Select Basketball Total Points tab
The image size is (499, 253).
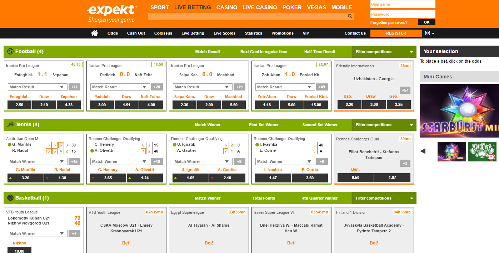click(264, 198)
